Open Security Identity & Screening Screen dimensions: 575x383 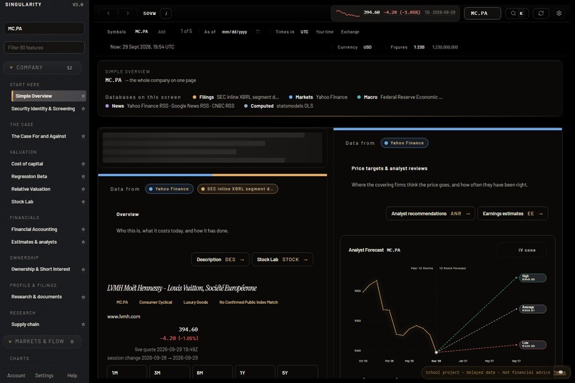point(43,109)
